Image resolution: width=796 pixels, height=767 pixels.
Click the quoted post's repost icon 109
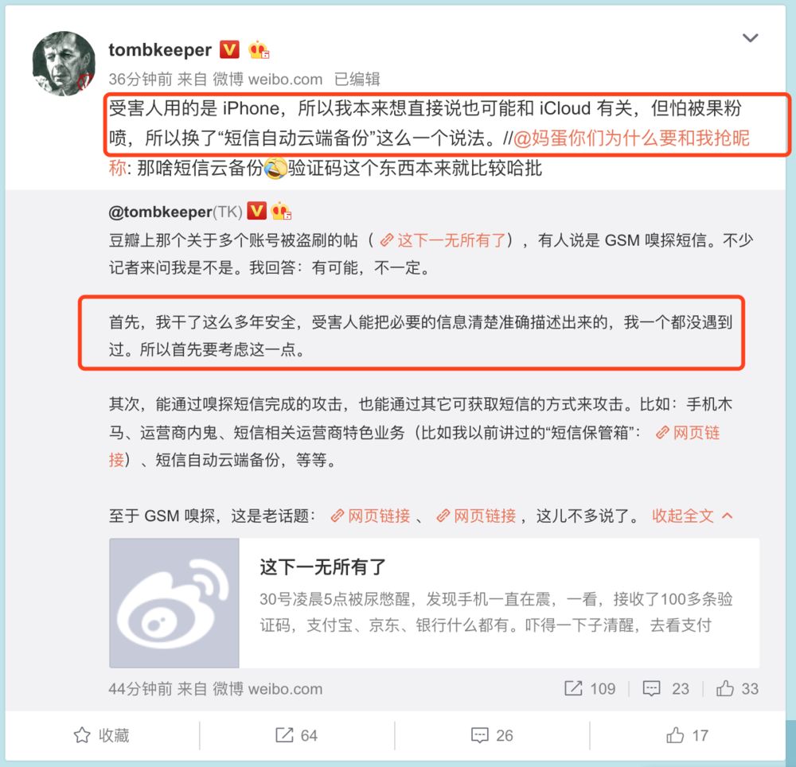(x=590, y=688)
